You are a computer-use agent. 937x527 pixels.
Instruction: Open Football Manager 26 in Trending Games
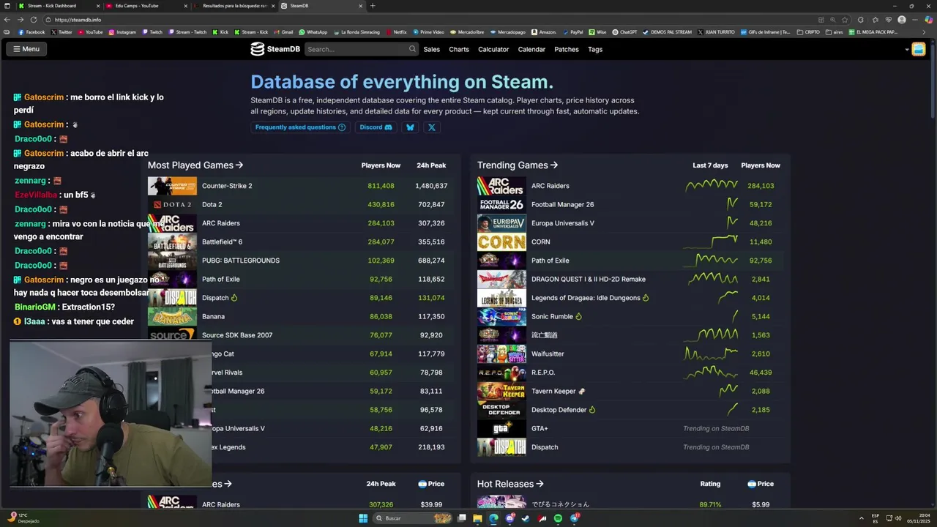coord(562,204)
